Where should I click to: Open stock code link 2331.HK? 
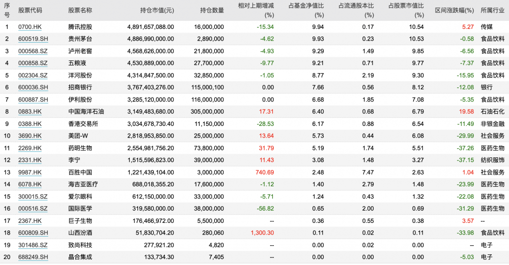[x=30, y=160]
